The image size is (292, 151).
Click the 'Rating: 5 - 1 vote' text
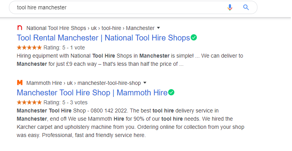(x=64, y=47)
